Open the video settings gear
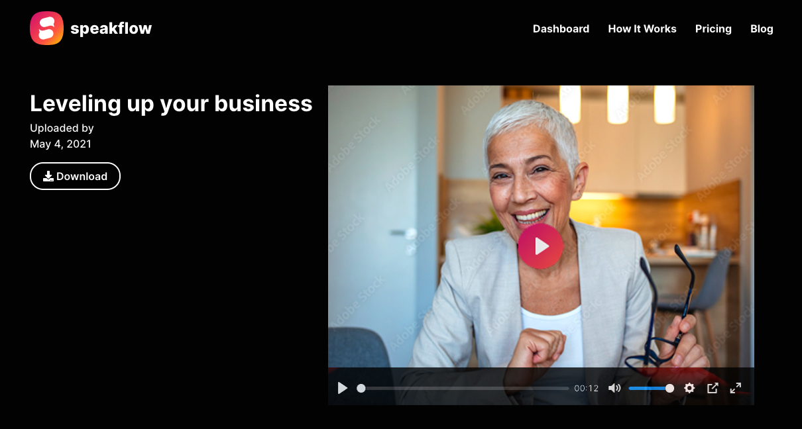The height and width of the screenshot is (429, 802). click(x=689, y=388)
